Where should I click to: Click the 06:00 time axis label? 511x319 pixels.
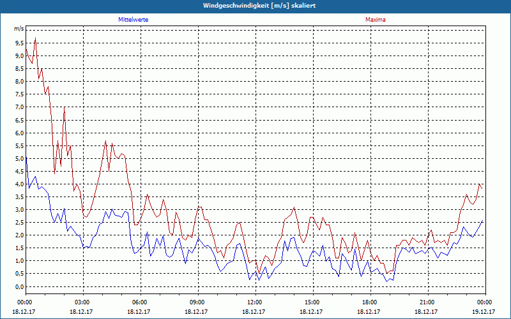[x=141, y=302]
